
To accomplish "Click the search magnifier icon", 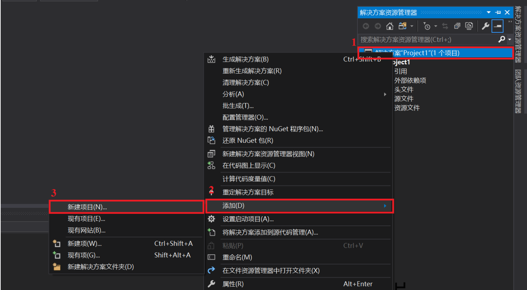I will [x=502, y=39].
